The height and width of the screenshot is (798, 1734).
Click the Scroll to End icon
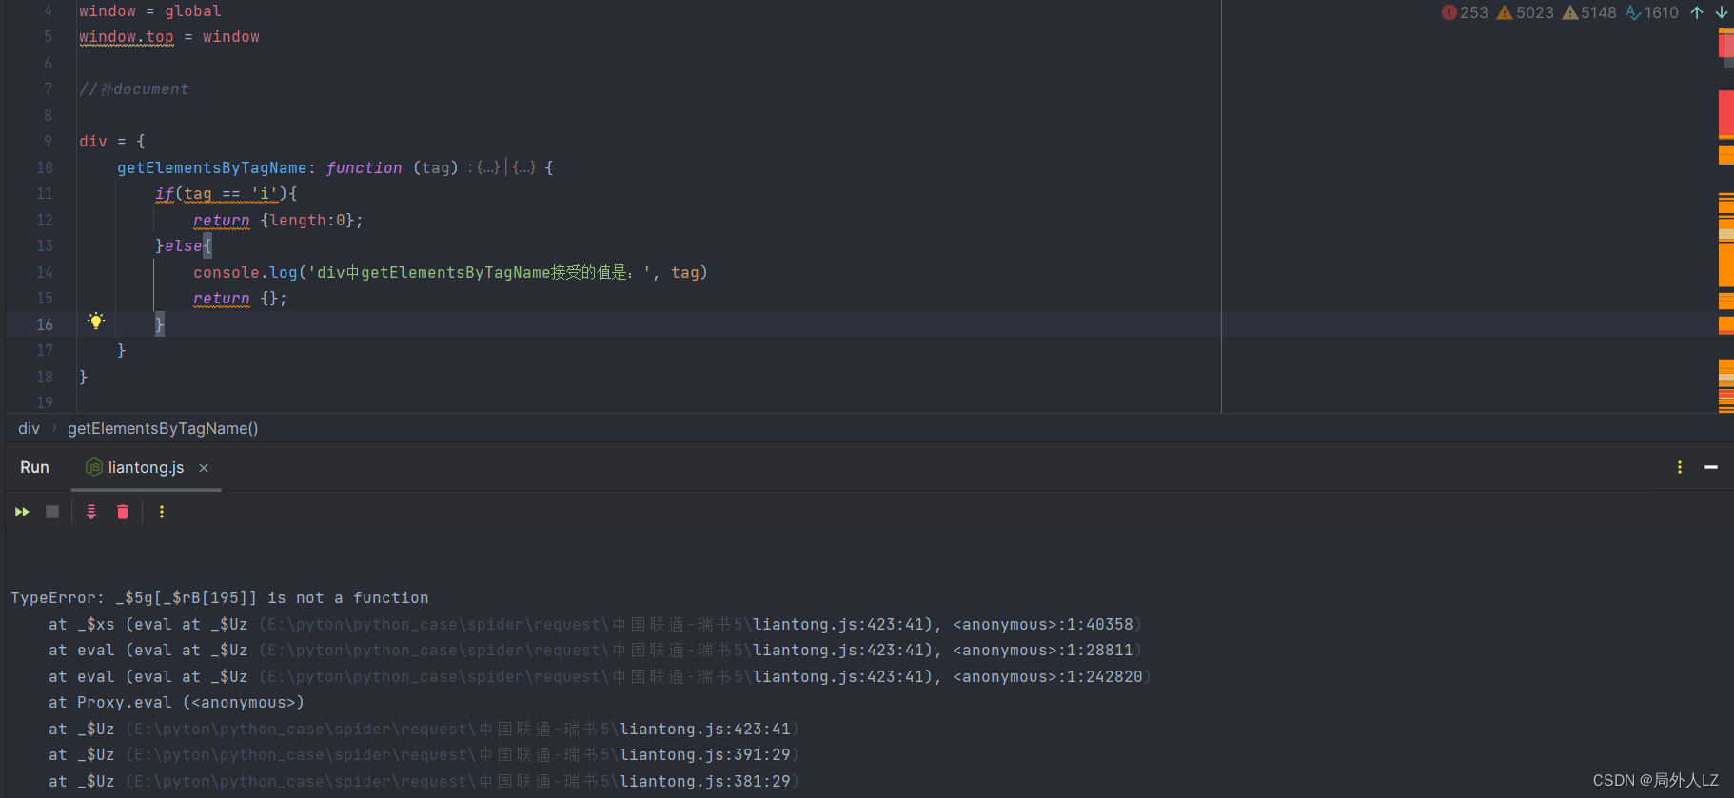click(91, 512)
